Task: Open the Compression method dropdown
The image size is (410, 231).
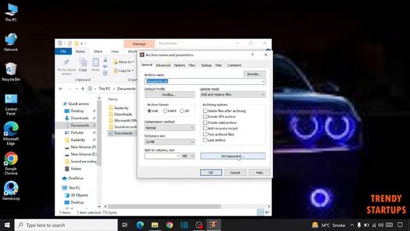Action: [x=170, y=128]
